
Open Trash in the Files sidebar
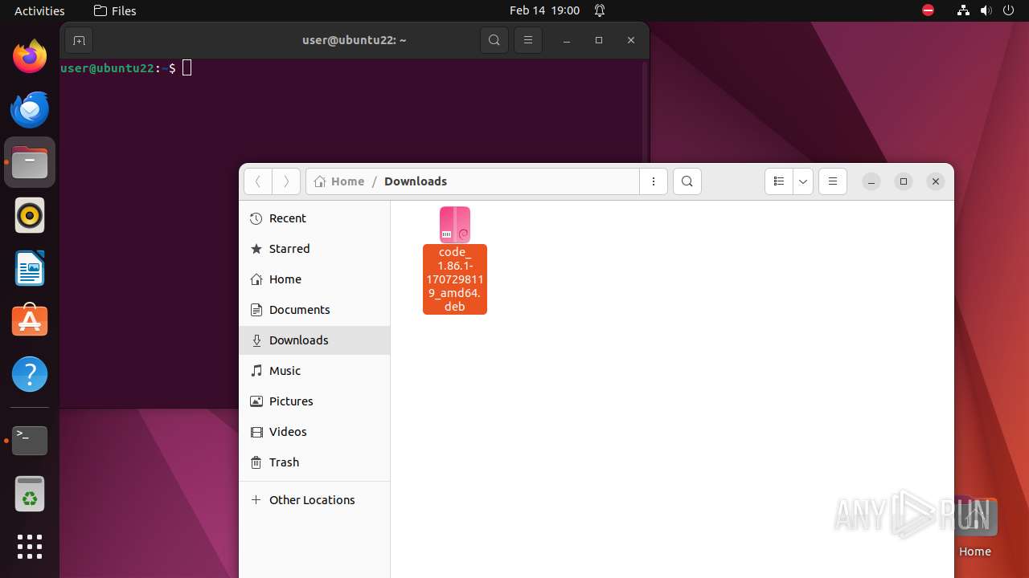point(314,462)
